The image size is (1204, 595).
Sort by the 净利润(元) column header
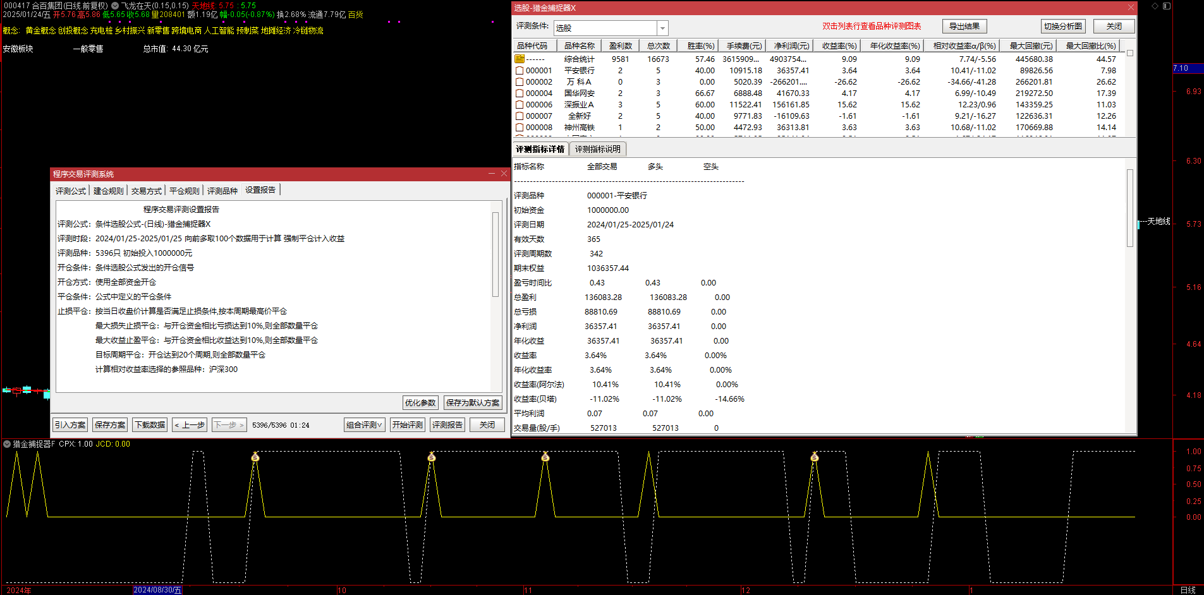point(791,46)
